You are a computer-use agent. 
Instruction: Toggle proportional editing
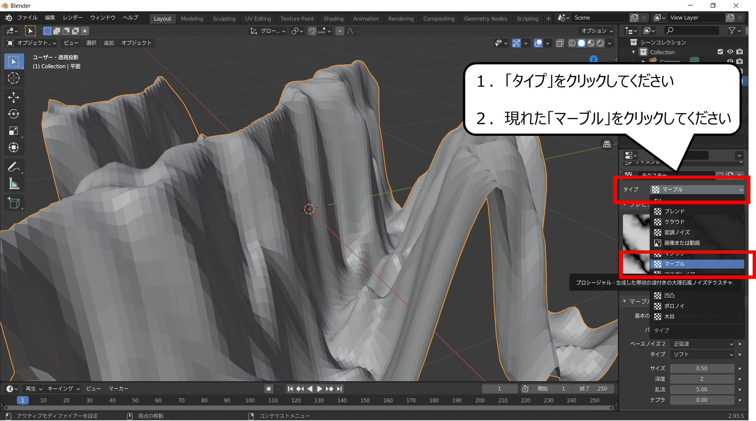339,31
